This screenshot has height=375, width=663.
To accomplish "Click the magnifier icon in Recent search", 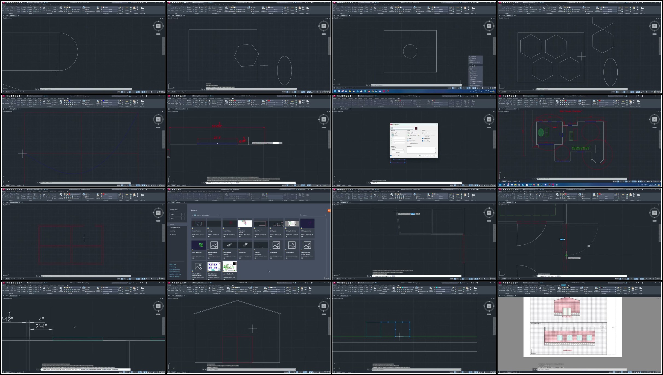I will [301, 215].
